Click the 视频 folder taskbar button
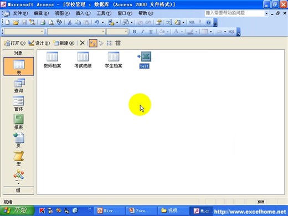288x216 pixels. point(173,210)
